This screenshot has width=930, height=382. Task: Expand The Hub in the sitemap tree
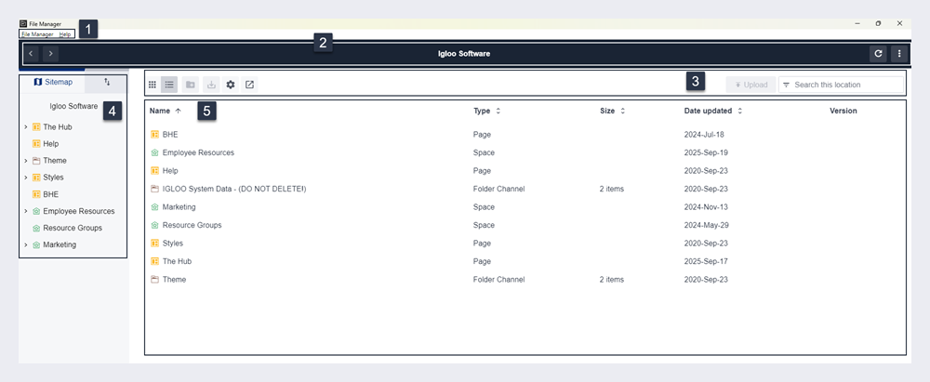click(x=26, y=127)
